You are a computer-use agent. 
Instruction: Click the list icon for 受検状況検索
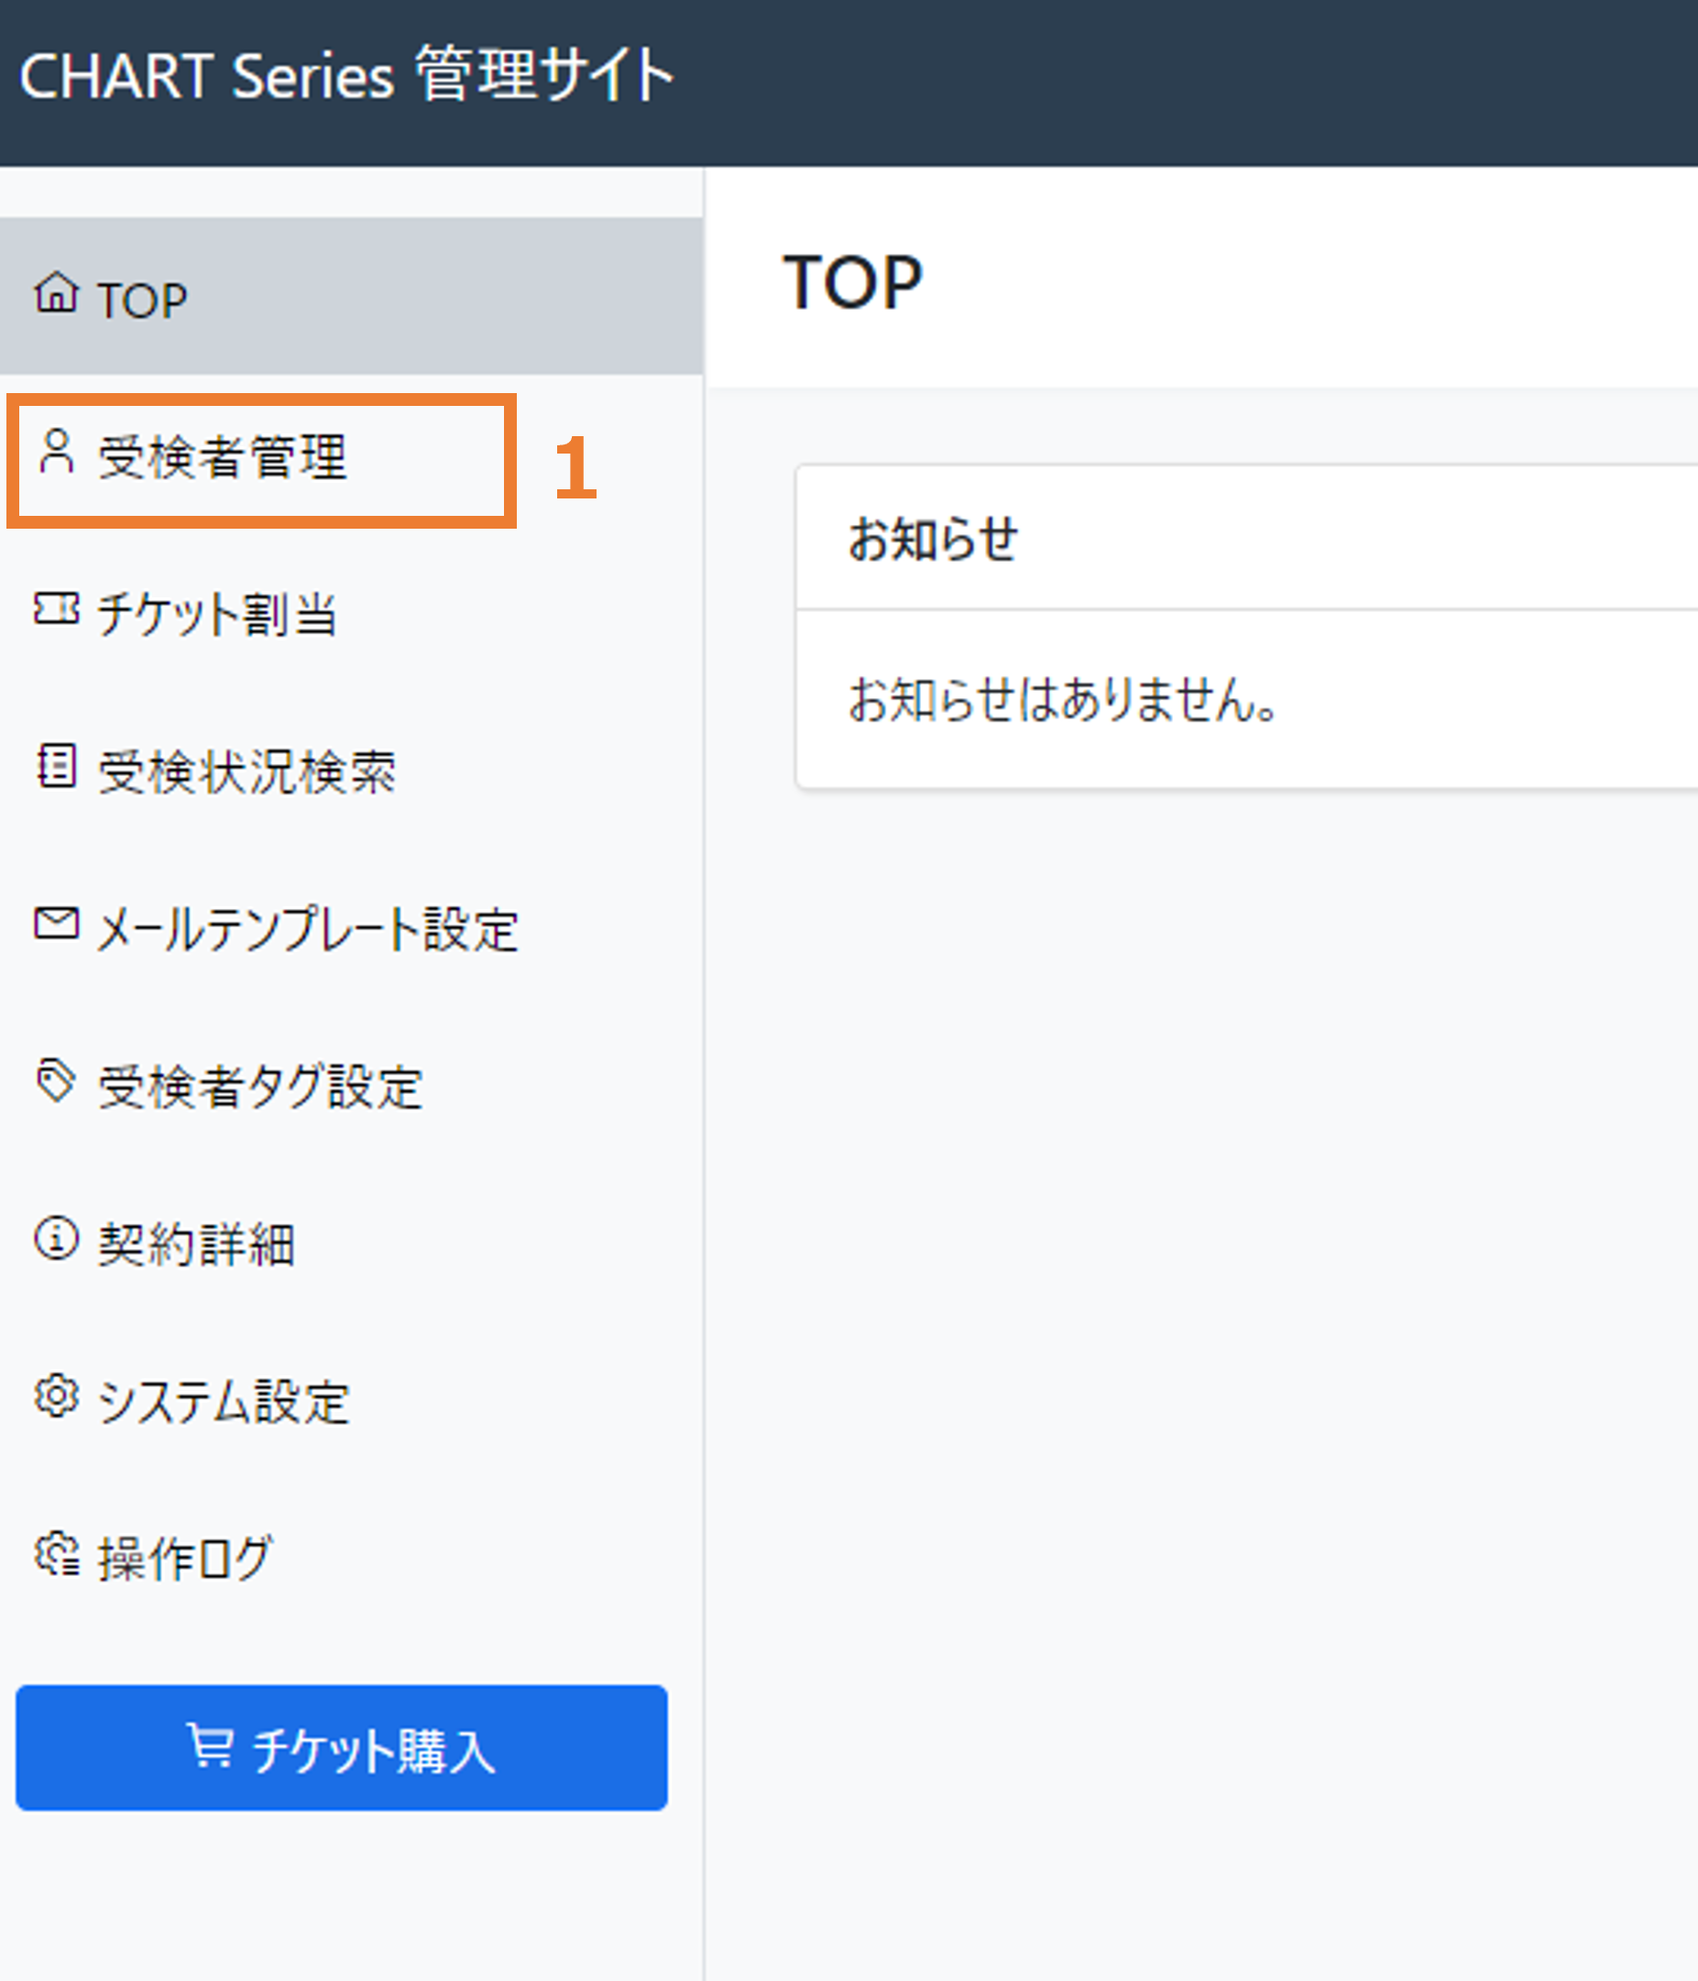[x=57, y=766]
